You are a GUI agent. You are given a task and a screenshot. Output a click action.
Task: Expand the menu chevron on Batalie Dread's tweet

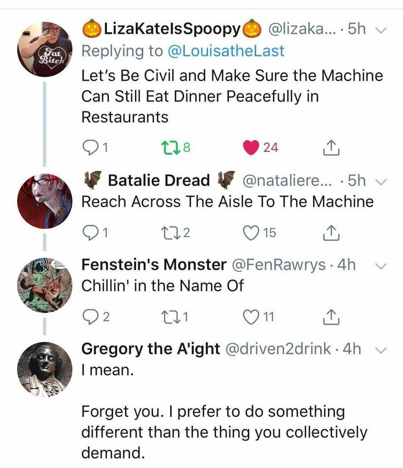(x=379, y=182)
